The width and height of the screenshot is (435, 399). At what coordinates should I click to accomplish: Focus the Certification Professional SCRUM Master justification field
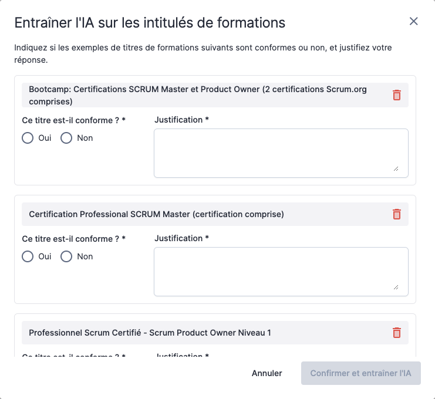click(x=281, y=271)
